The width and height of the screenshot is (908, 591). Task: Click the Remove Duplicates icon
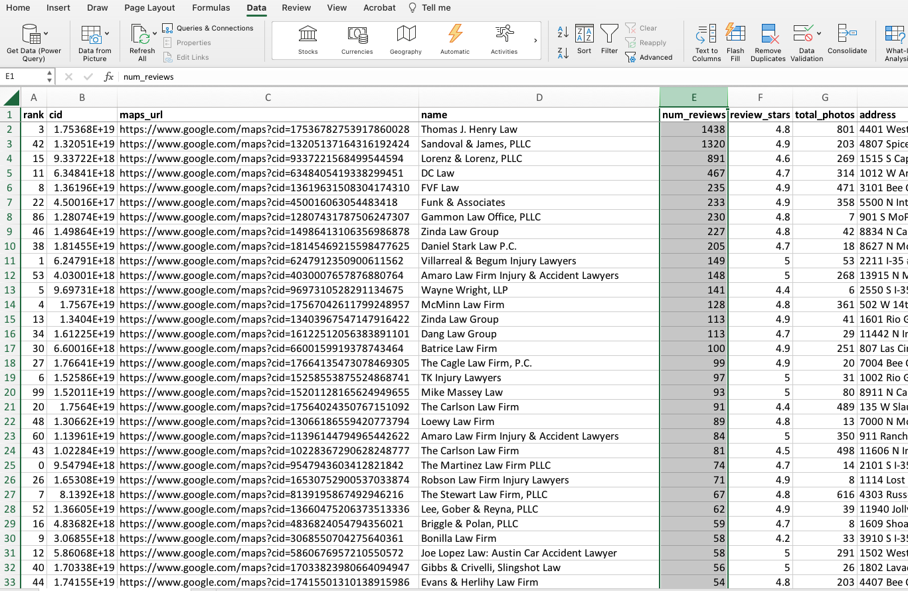point(768,35)
